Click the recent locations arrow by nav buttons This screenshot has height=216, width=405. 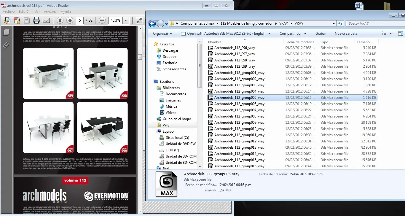tap(166, 23)
